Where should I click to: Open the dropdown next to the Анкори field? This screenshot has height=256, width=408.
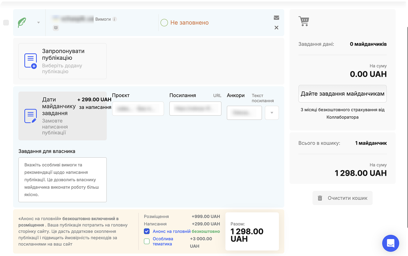point(272,112)
